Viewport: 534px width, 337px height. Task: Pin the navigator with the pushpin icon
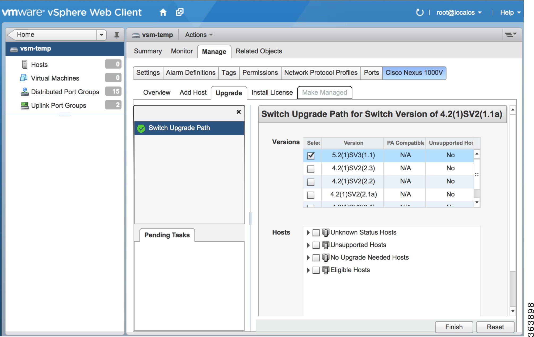116,35
